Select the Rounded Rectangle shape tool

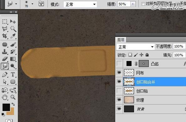click(13, 82)
